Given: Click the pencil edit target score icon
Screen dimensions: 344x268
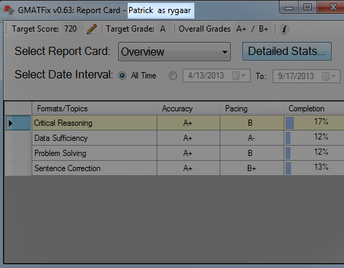Looking at the screenshot, I should 92,29.
